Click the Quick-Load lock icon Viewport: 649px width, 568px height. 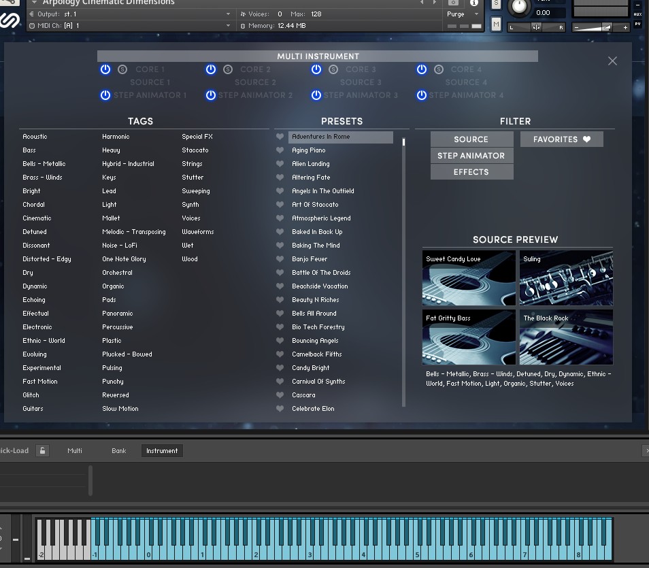[42, 450]
